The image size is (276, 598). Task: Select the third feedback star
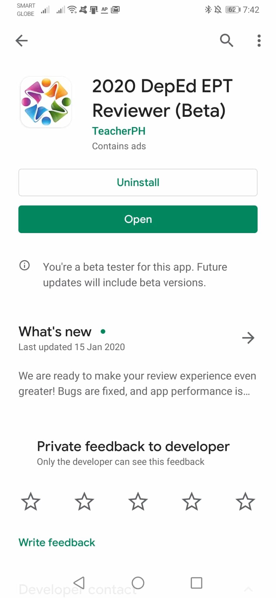pyautogui.click(x=138, y=501)
